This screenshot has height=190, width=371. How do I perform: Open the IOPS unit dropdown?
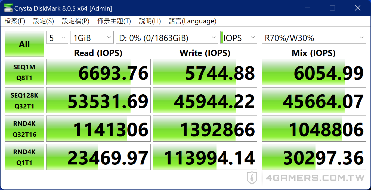239,37
